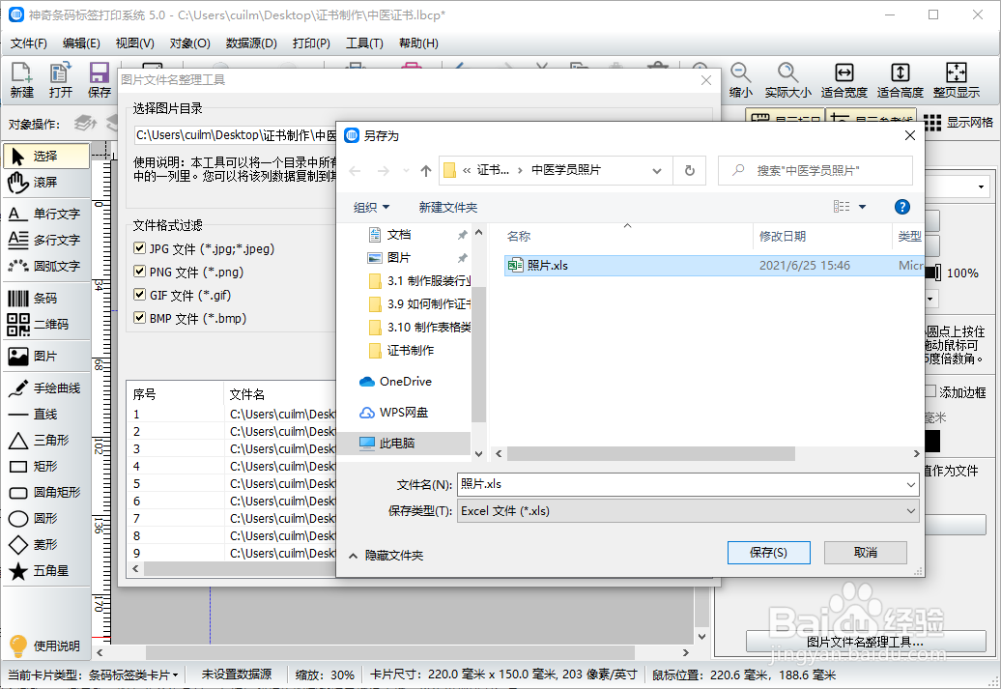Open the recent locations dropdown arrow
Image resolution: width=1001 pixels, height=689 pixels.
406,170
